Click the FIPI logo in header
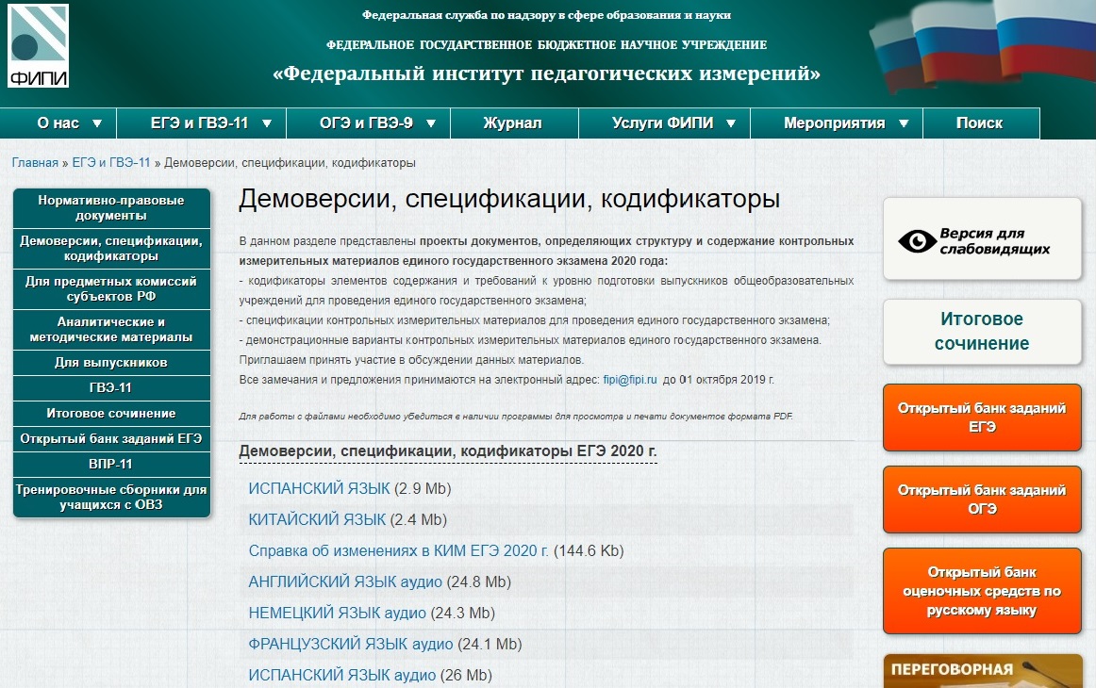 tap(38, 45)
